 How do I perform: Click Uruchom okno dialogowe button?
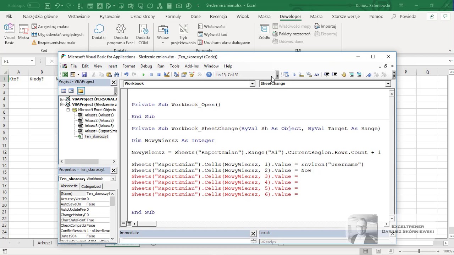tap(224, 42)
